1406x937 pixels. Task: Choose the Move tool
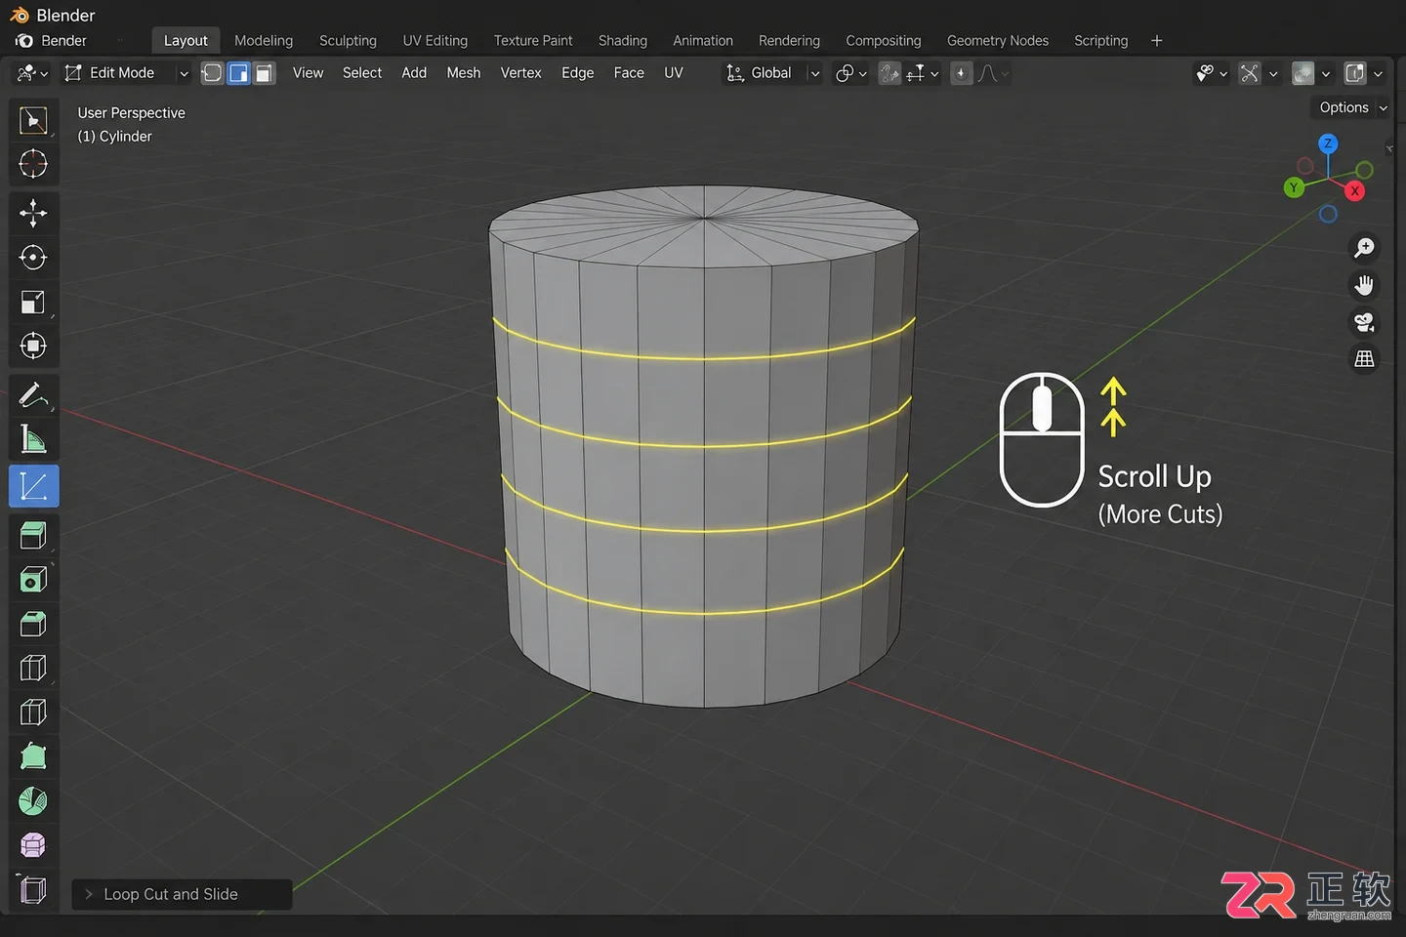[x=33, y=213]
